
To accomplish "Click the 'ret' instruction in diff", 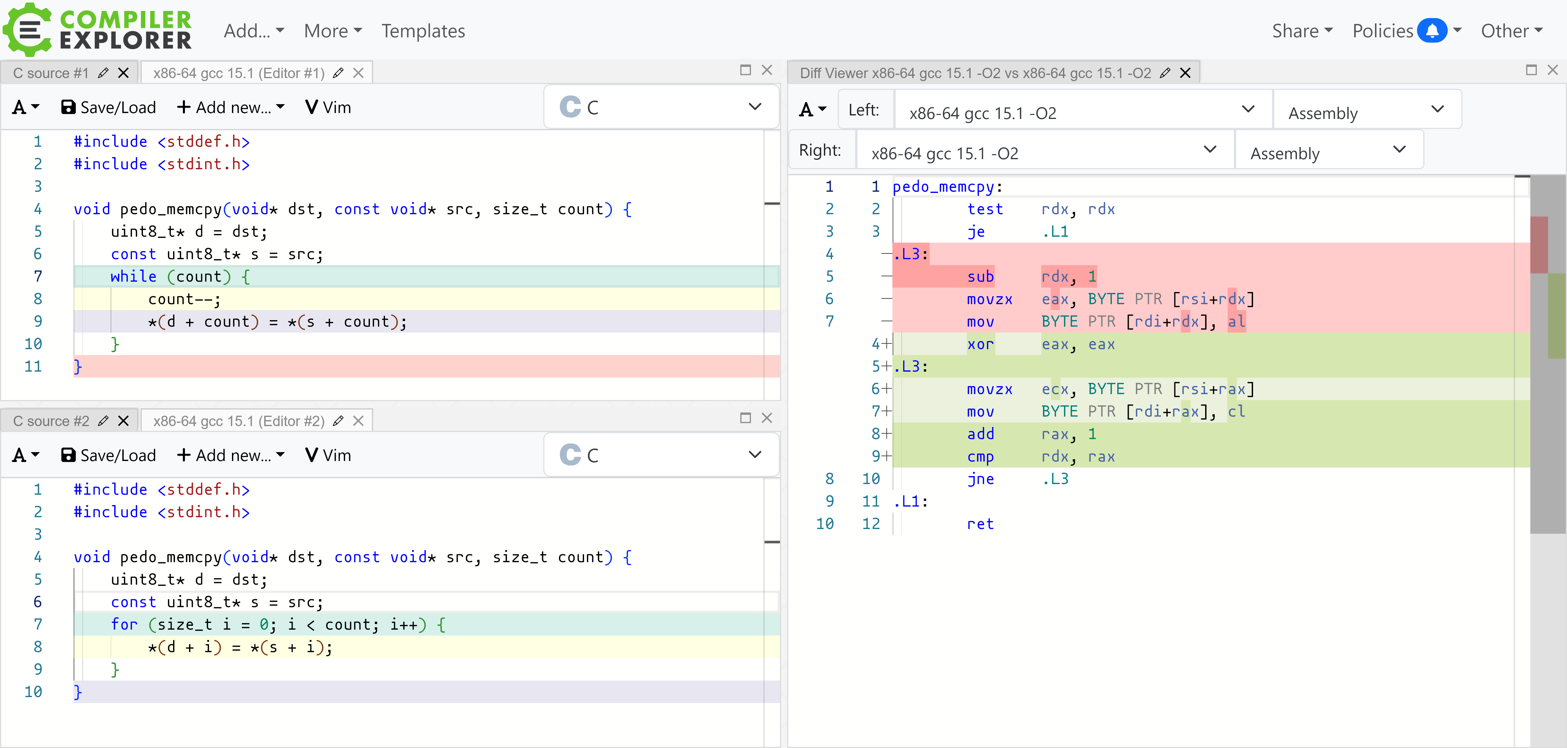I will (x=980, y=524).
